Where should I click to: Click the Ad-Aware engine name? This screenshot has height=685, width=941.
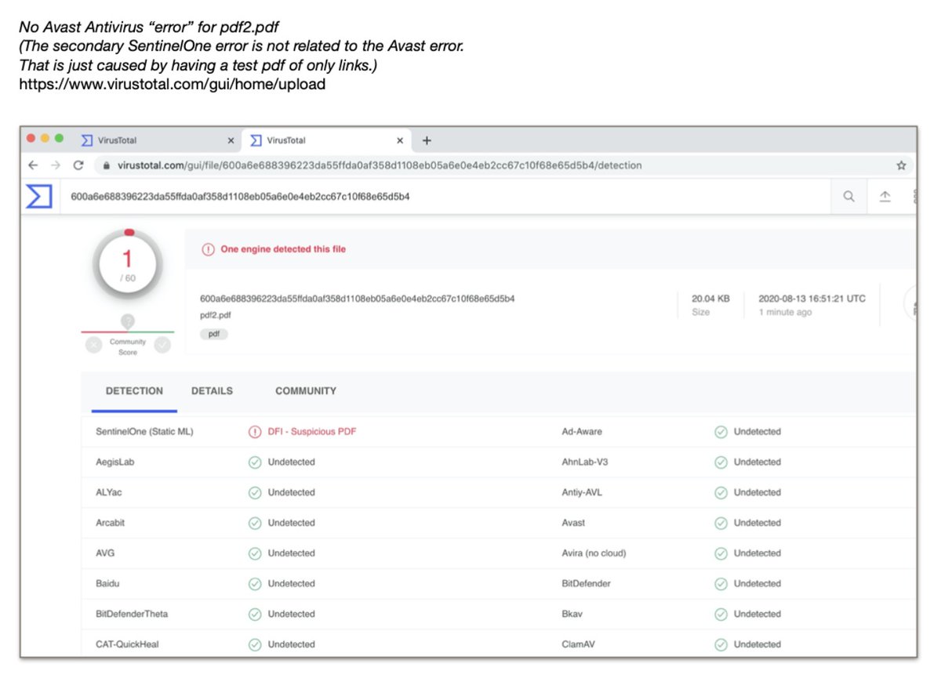(582, 432)
